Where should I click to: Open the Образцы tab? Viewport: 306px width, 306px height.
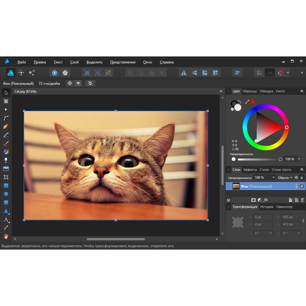tap(250, 91)
